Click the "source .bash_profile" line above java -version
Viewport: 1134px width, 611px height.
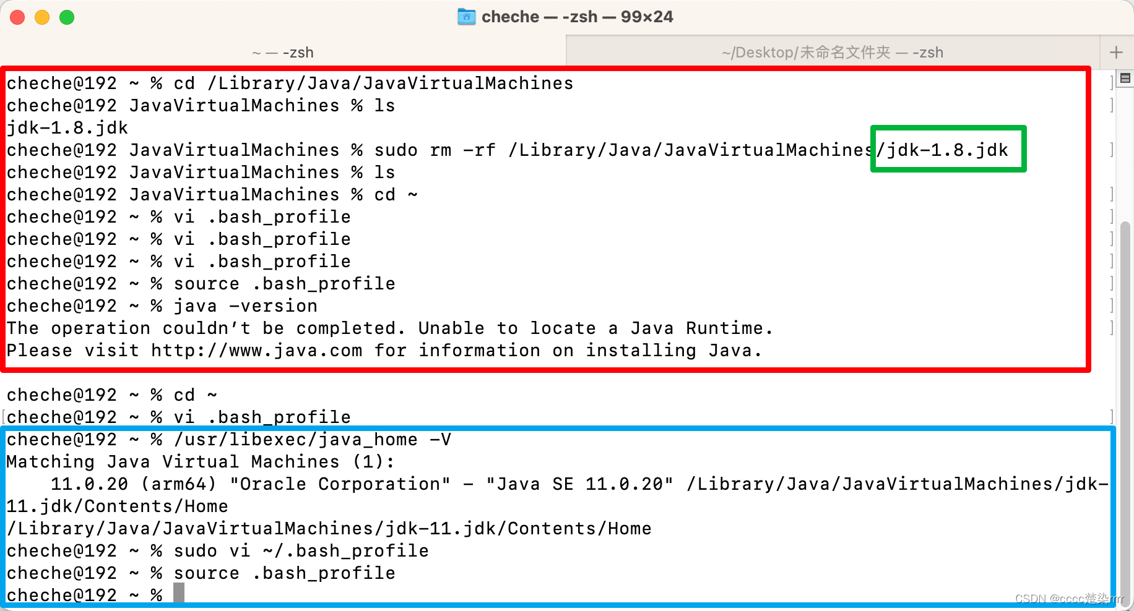click(201, 284)
